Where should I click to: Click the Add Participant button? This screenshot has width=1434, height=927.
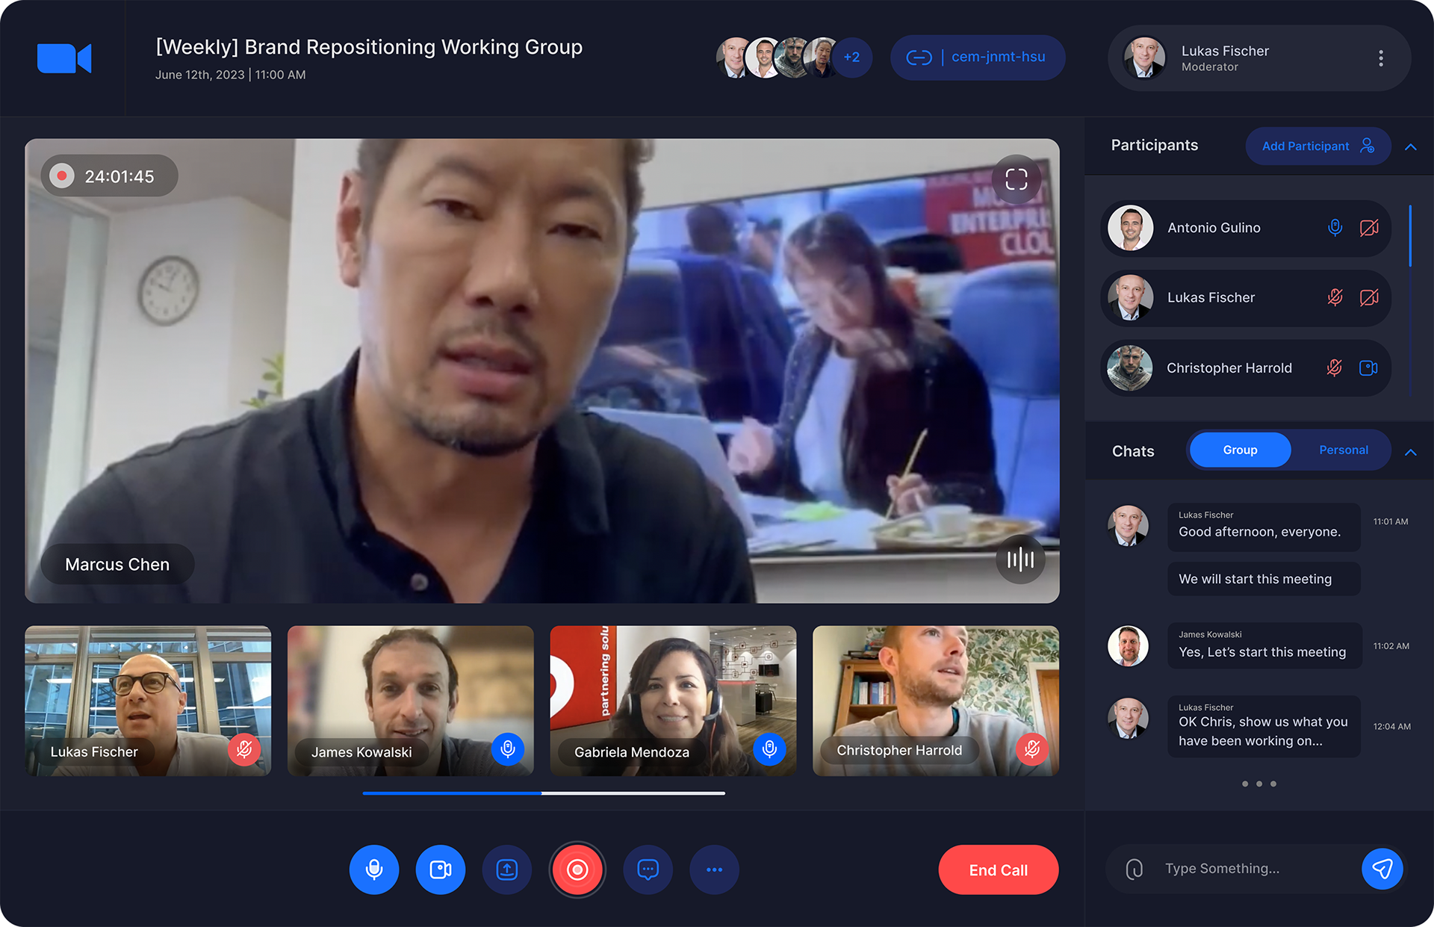coord(1317,146)
